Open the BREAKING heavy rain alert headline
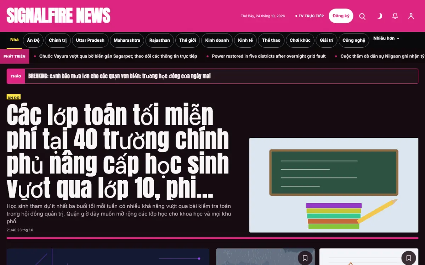 coord(119,76)
